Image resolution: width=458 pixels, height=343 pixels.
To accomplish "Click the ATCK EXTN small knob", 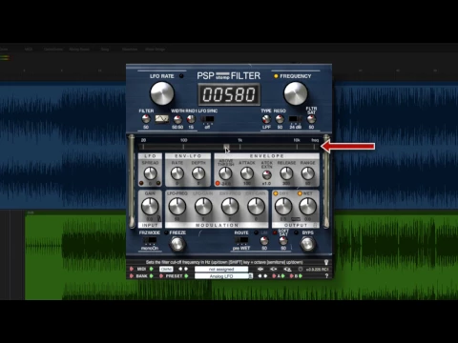I will (x=266, y=174).
